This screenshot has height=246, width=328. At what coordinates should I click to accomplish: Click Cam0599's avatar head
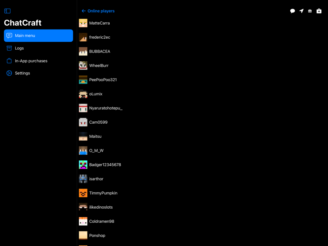83,122
